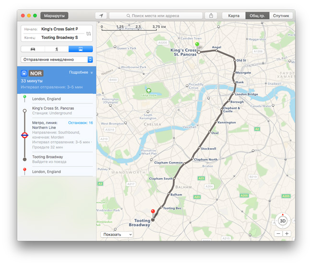The image size is (312, 265).
Task: Click Clapham Common station label
Action: tap(168, 162)
